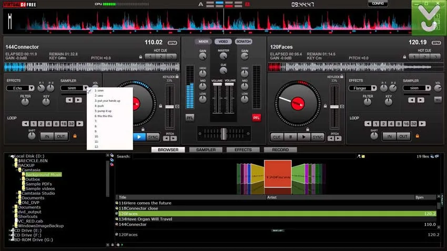
Task: Open the right deck Flanger effect dropdown
Action: [x=374, y=88]
